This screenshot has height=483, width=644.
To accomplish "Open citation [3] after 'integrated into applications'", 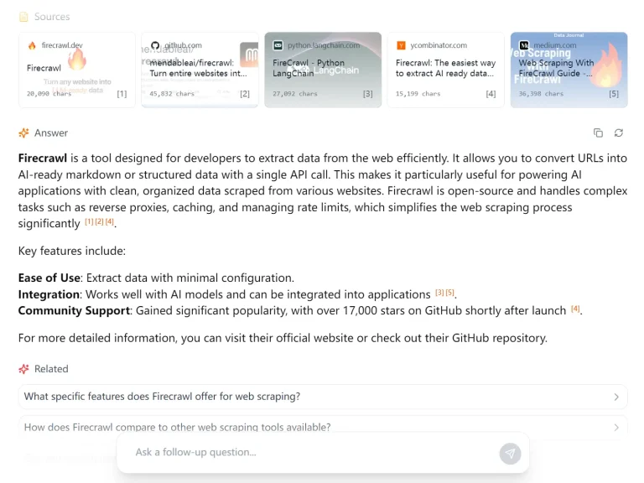I will [x=439, y=293].
